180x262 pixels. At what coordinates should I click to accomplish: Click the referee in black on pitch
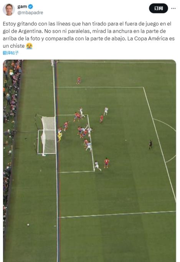coord(150,144)
